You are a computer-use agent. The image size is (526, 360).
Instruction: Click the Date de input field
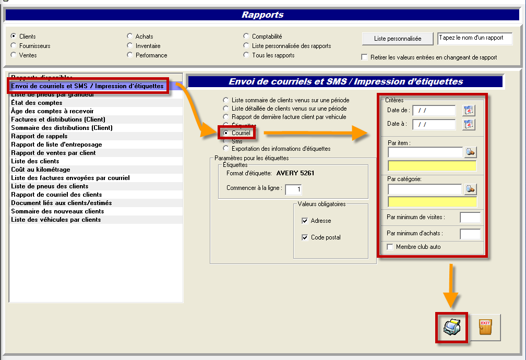click(x=434, y=111)
